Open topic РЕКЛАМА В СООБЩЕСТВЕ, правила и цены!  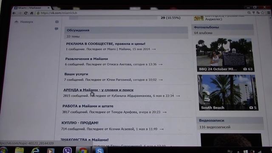click(106, 44)
